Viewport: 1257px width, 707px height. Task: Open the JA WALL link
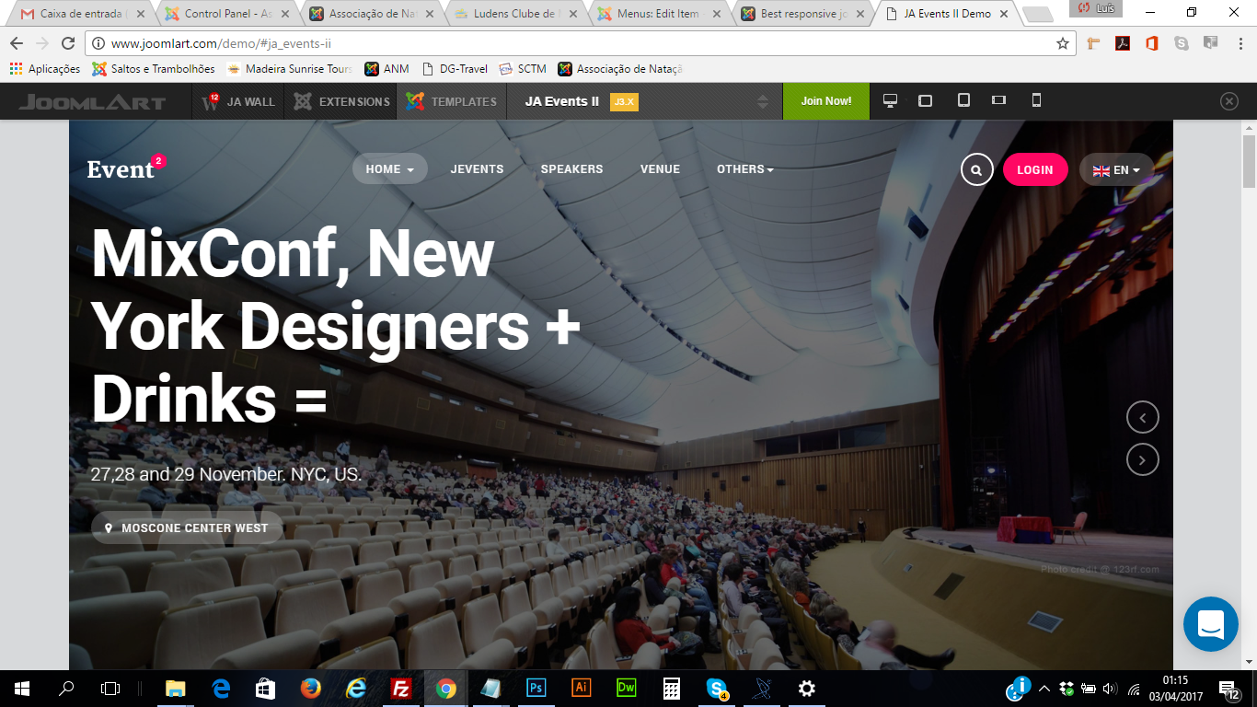click(x=238, y=101)
